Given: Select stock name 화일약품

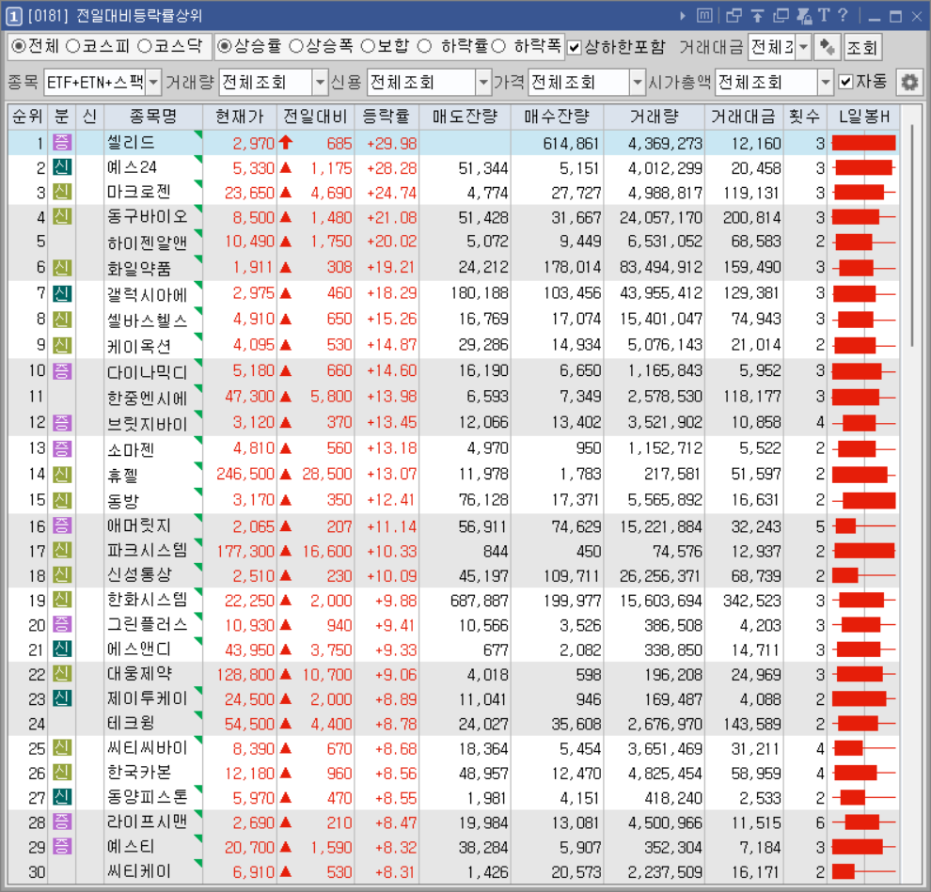Looking at the screenshot, I should [139, 268].
